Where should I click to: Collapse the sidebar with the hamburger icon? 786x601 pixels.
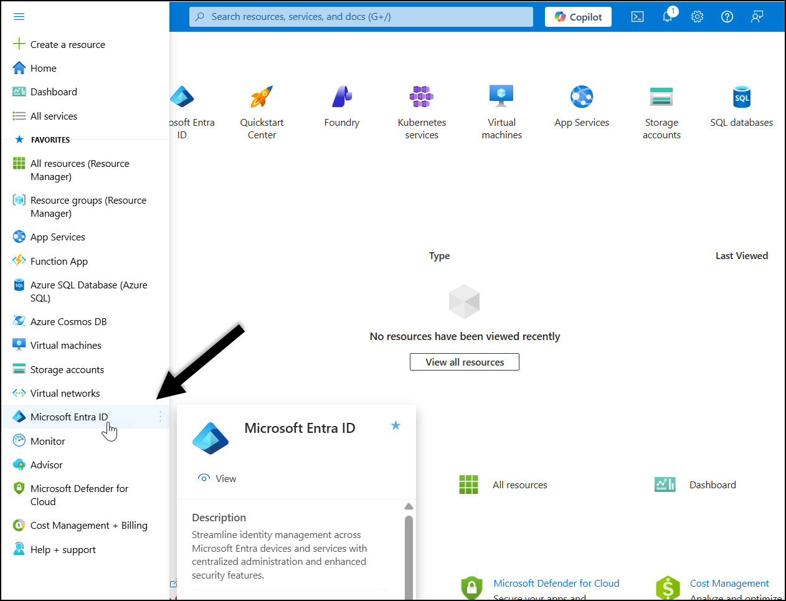coord(19,17)
